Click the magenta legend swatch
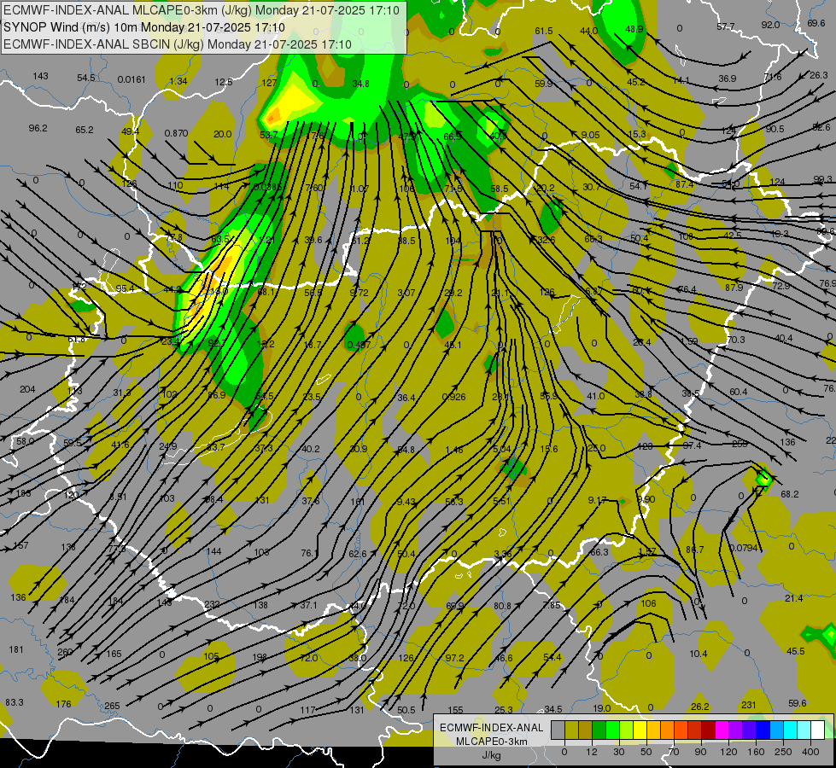 (x=722, y=730)
